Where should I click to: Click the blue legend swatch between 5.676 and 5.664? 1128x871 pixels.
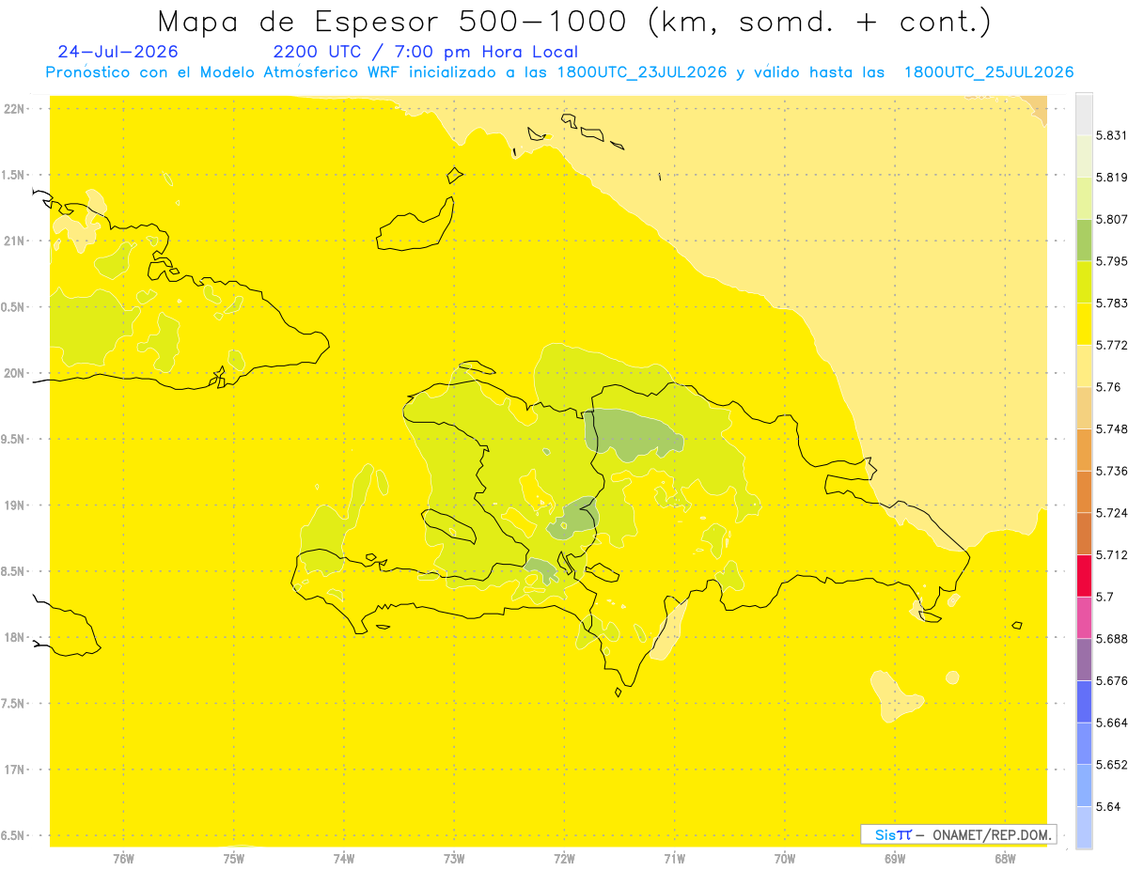click(1084, 701)
